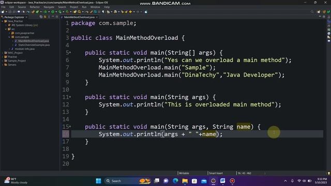
Task: Open the Project menu
Action: 74,7
